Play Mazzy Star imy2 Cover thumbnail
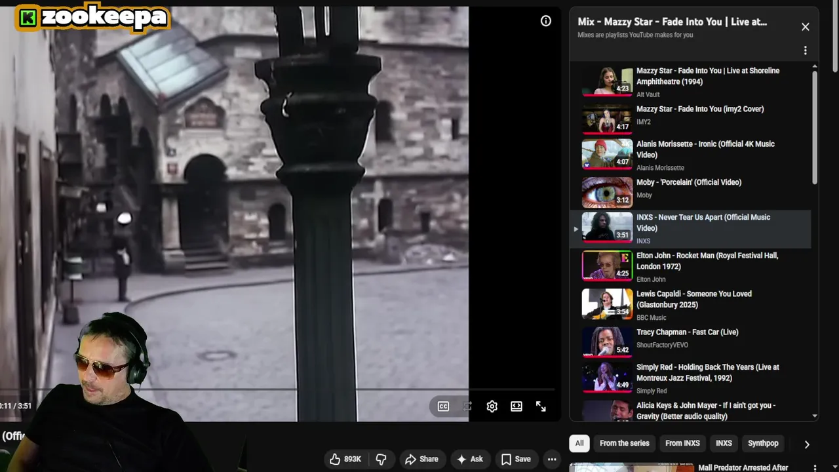Viewport: 839px width, 472px height. pos(607,119)
